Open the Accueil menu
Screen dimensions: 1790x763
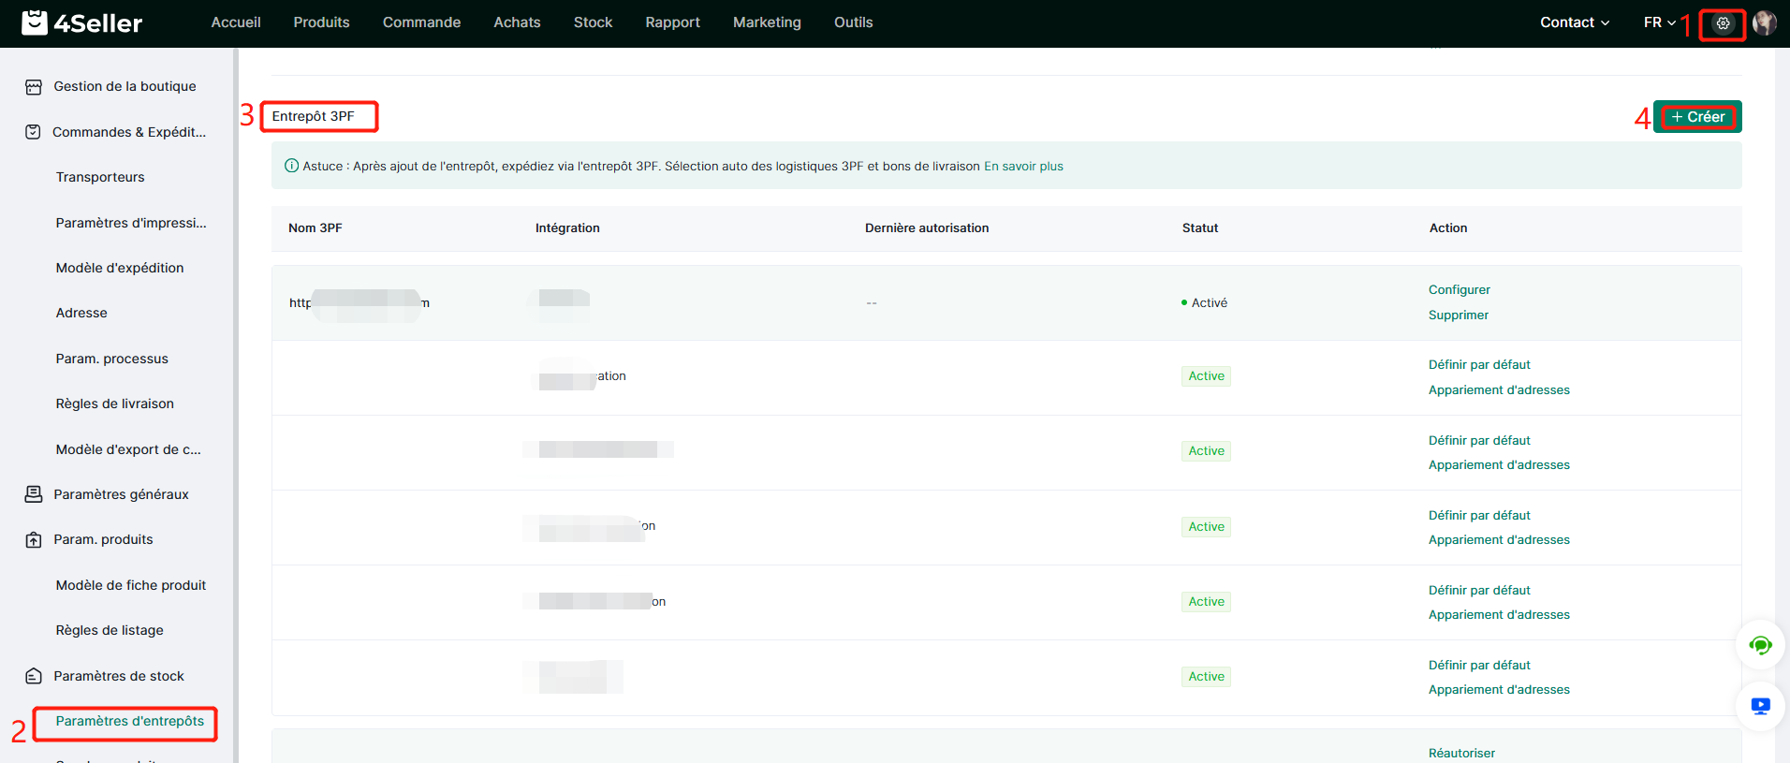click(x=236, y=22)
